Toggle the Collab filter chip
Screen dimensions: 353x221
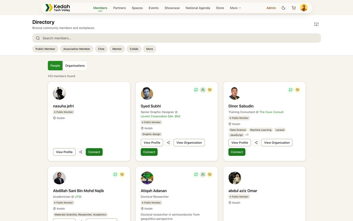pos(134,49)
